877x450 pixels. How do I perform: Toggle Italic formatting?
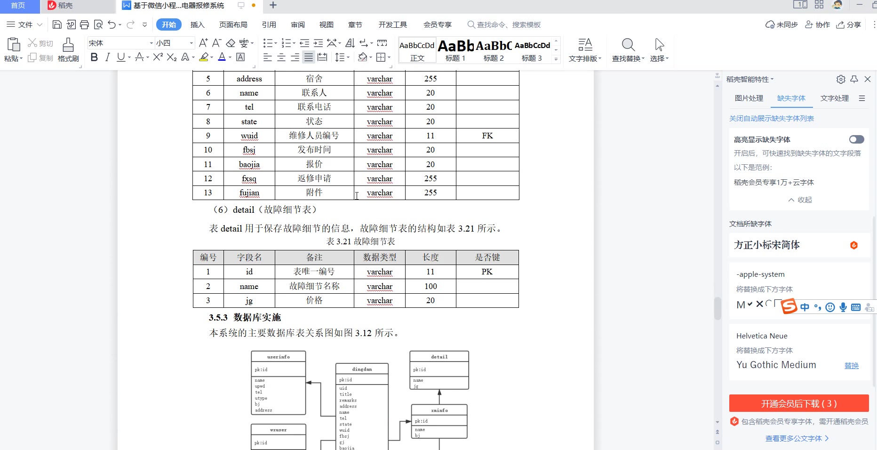107,57
